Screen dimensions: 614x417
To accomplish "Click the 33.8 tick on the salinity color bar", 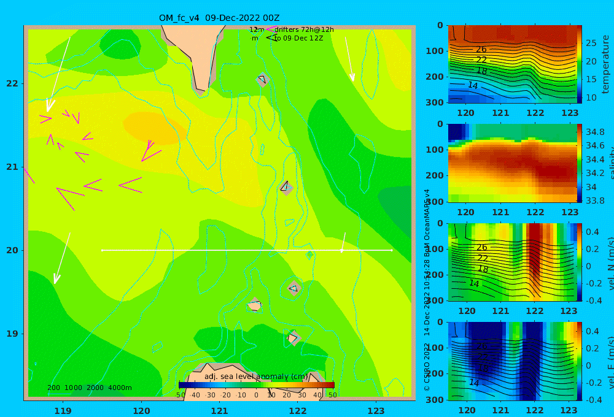I will [595, 201].
